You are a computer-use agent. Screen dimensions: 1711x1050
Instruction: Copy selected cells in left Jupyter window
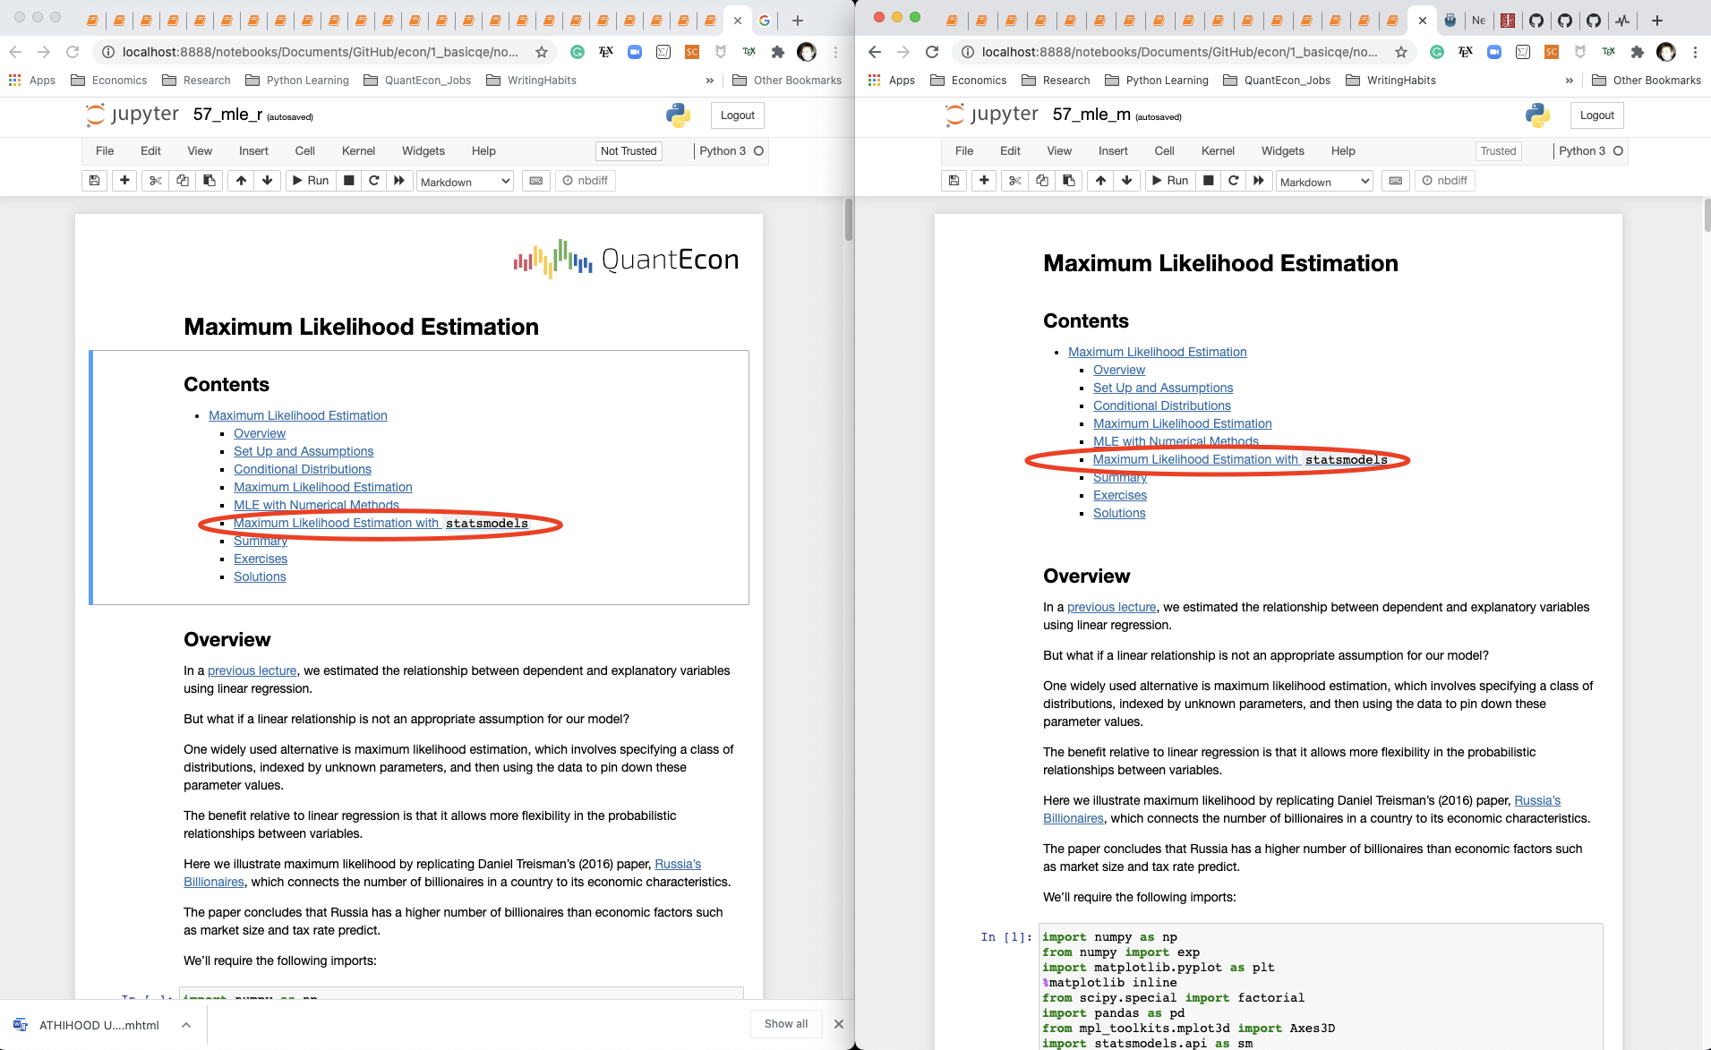pyautogui.click(x=183, y=181)
